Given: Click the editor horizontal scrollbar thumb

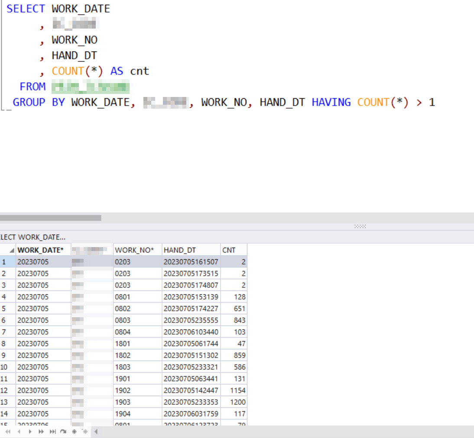Looking at the screenshot, I should pos(51,218).
